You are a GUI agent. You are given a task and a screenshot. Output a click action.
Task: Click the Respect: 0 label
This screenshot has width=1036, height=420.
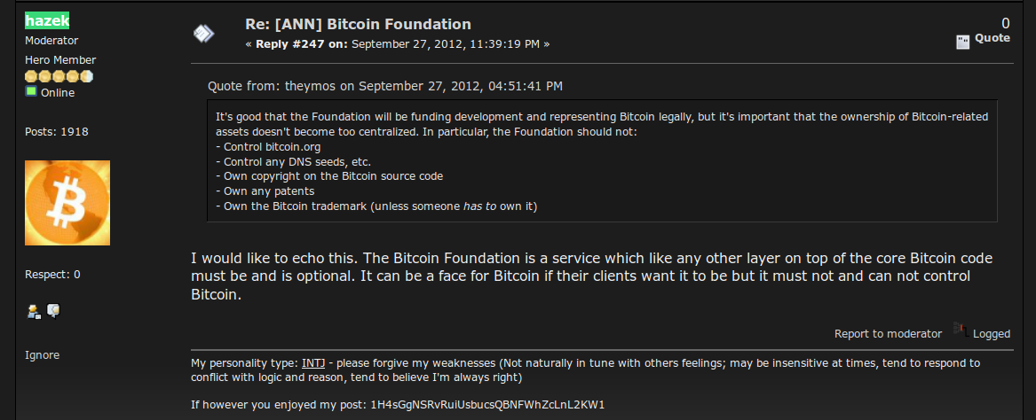pyautogui.click(x=53, y=275)
